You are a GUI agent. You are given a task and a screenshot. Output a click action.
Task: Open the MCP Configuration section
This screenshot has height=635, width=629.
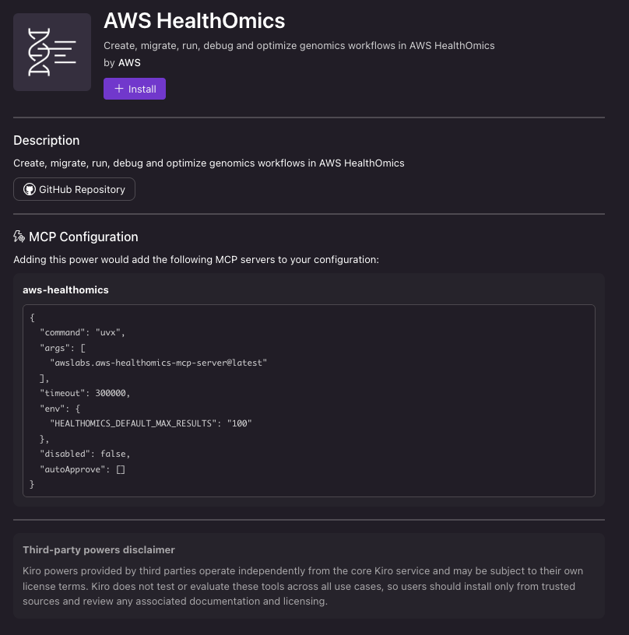[x=83, y=236]
